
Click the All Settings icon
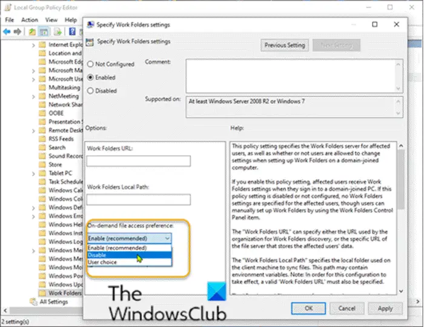coord(33,302)
